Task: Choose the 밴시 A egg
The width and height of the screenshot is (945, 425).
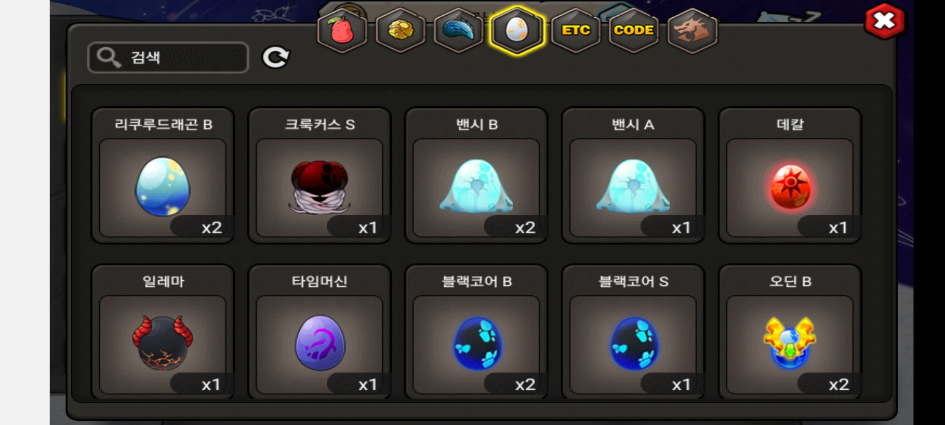Action: (x=633, y=176)
